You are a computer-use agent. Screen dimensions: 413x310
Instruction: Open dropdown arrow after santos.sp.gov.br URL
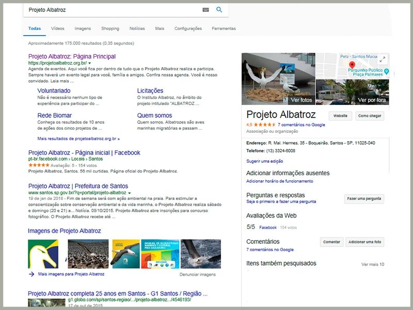pyautogui.click(x=129, y=193)
